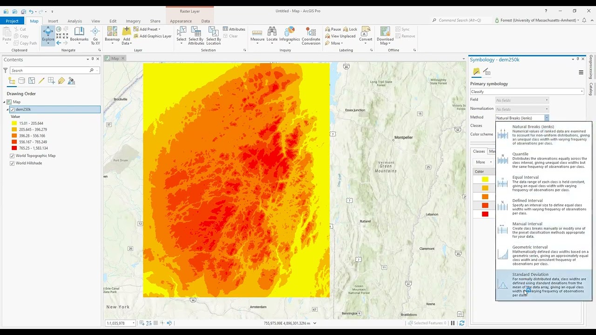Toggle World Topographic Map layer visibility

12,156
